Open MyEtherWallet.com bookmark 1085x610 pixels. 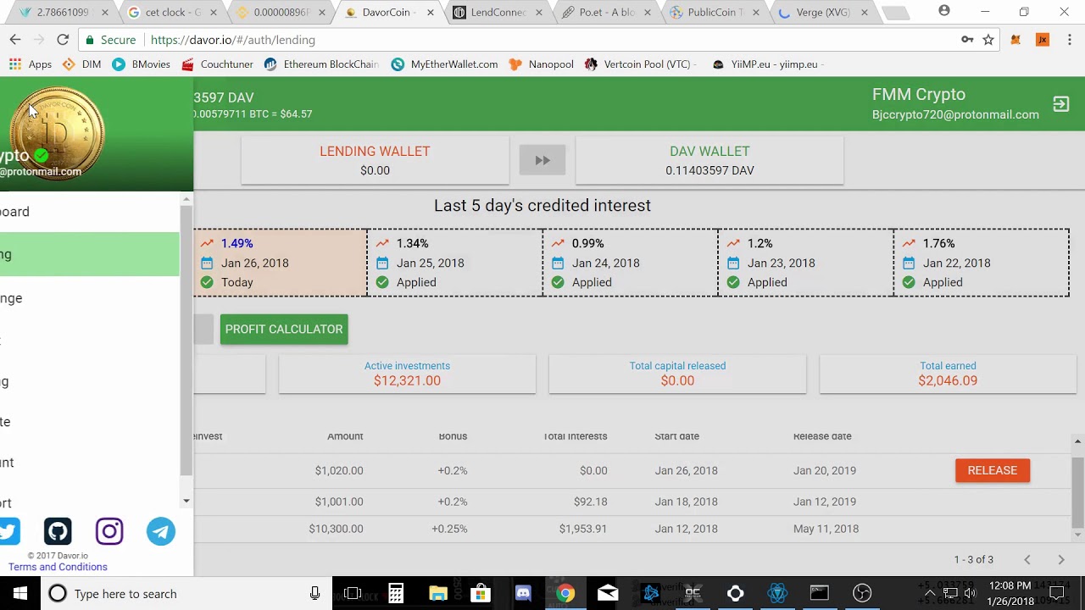(x=445, y=64)
